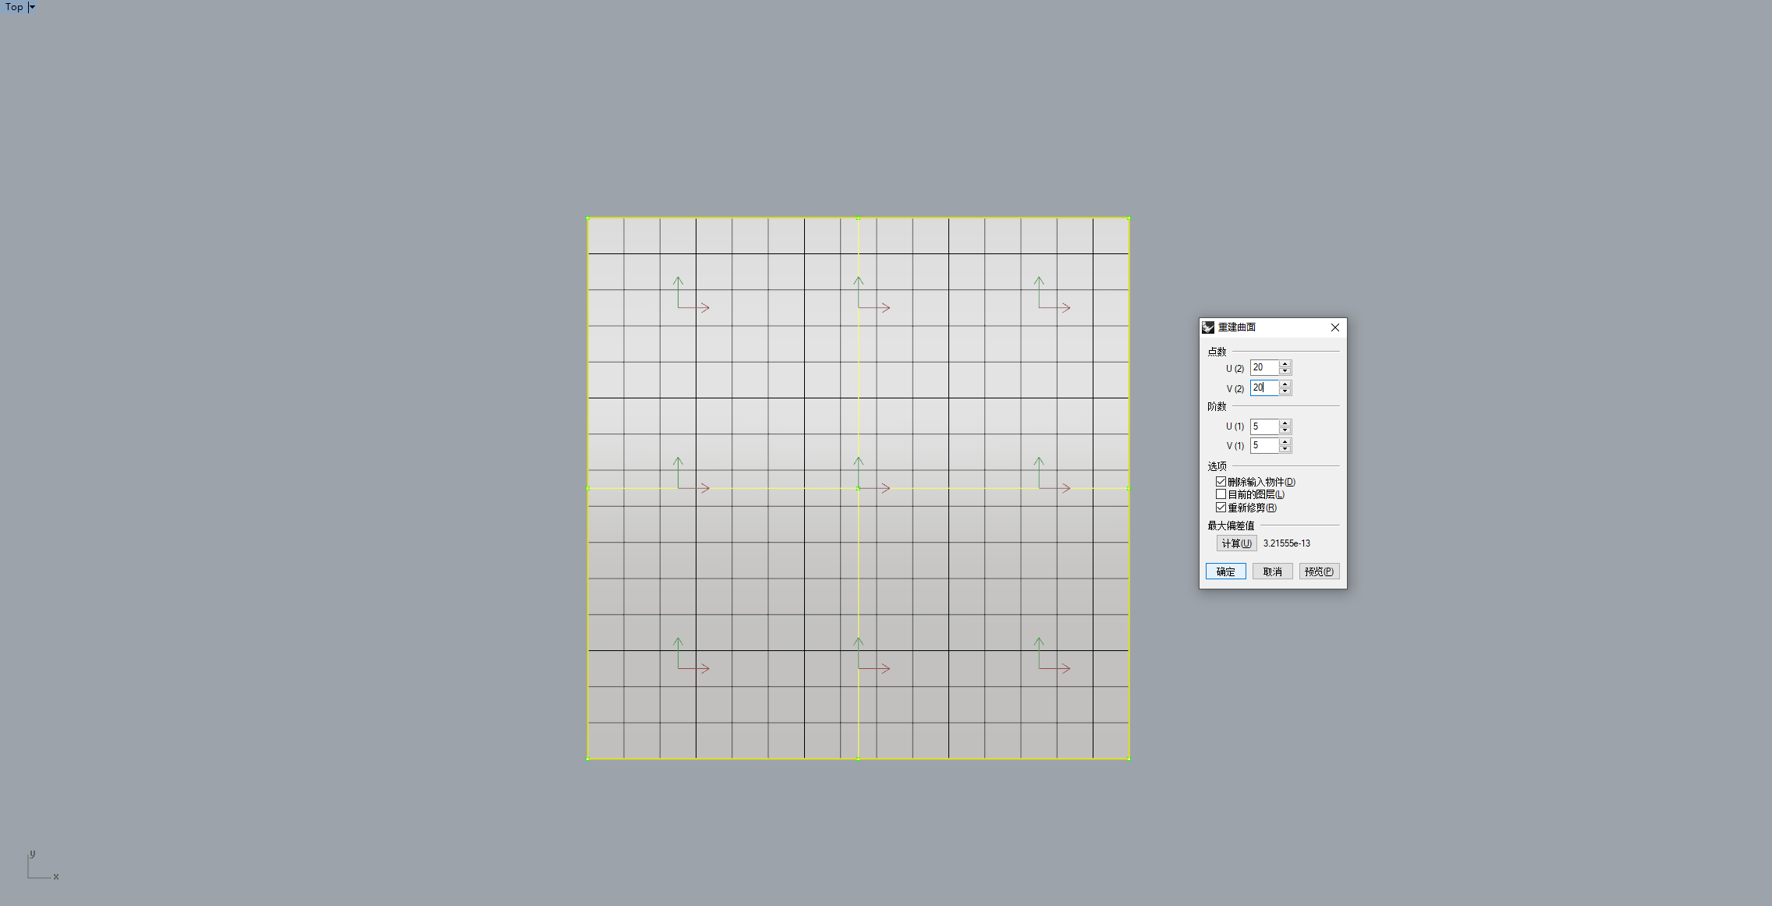Decrease point count V with the down arrow
The width and height of the screenshot is (1772, 906).
[x=1285, y=391]
